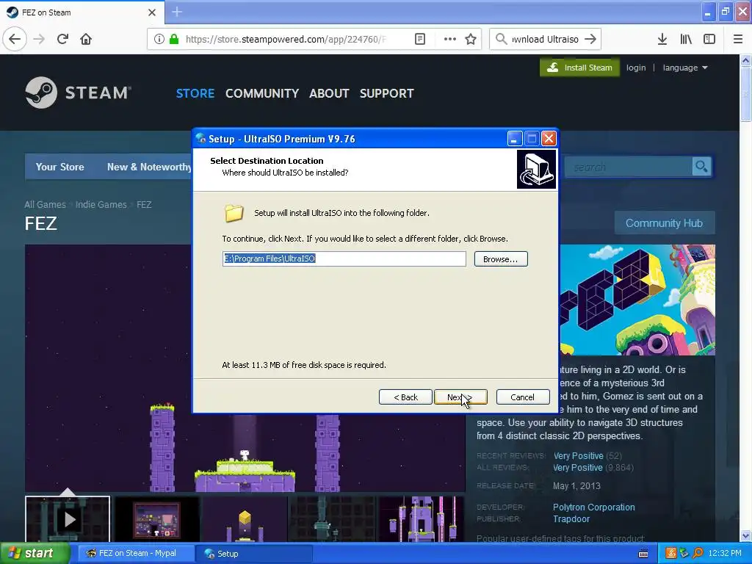Open the browser library icon
This screenshot has width=752, height=564.
tap(687, 39)
